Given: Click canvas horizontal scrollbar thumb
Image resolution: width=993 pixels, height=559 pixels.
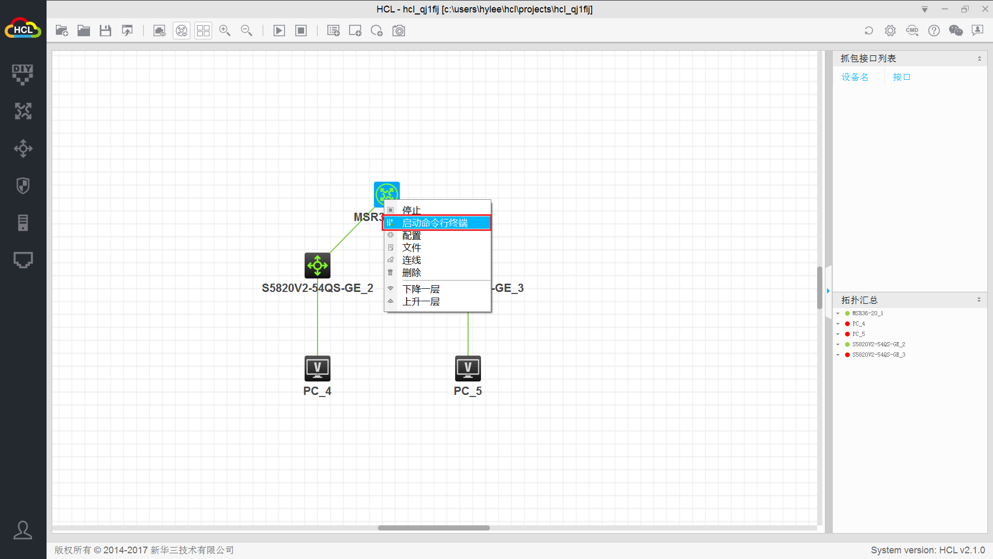Looking at the screenshot, I should click(433, 528).
